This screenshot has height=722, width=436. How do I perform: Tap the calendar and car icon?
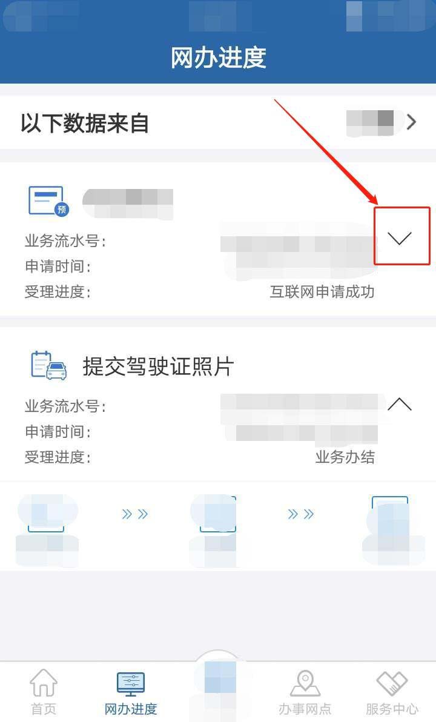[49, 366]
